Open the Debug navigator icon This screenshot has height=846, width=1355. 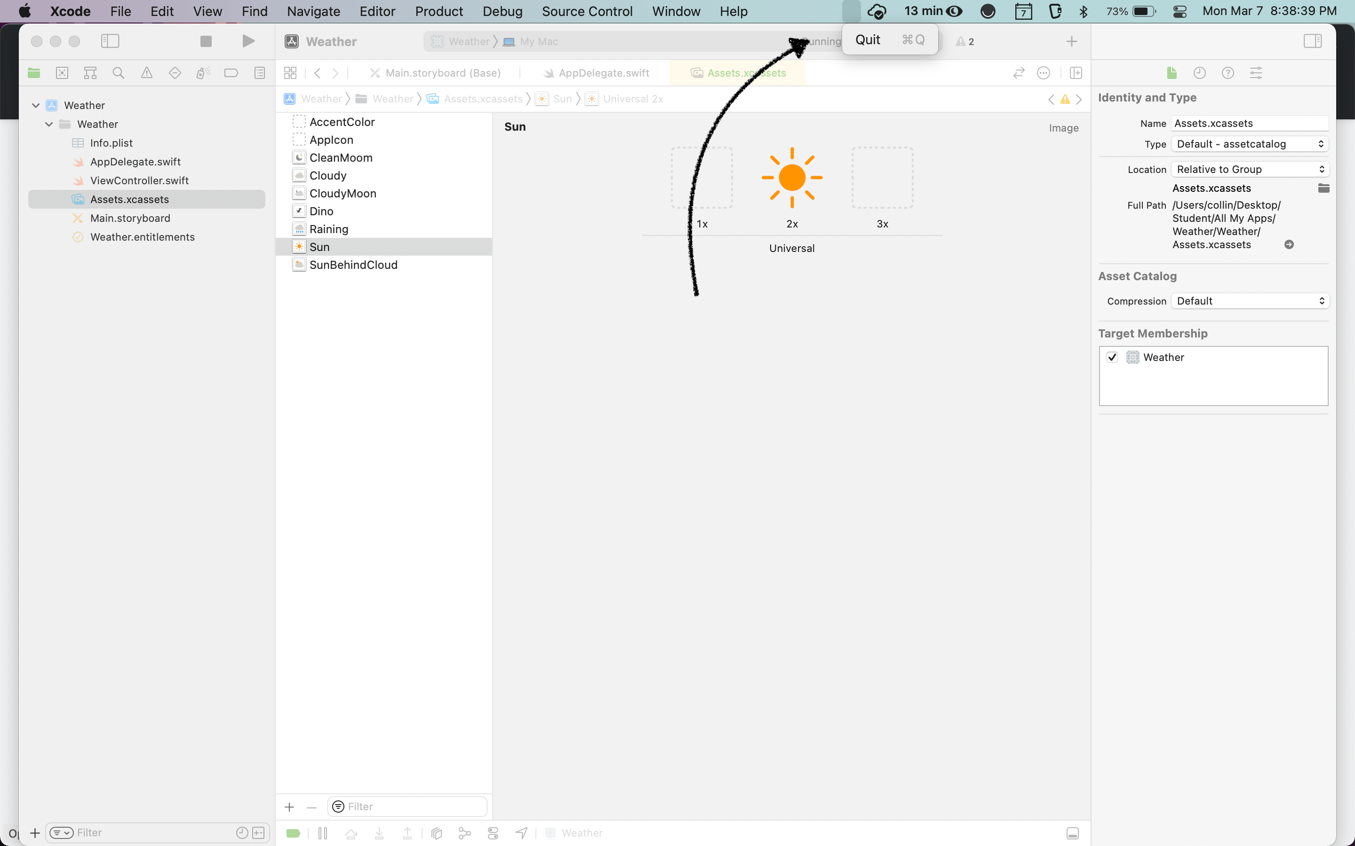[203, 73]
